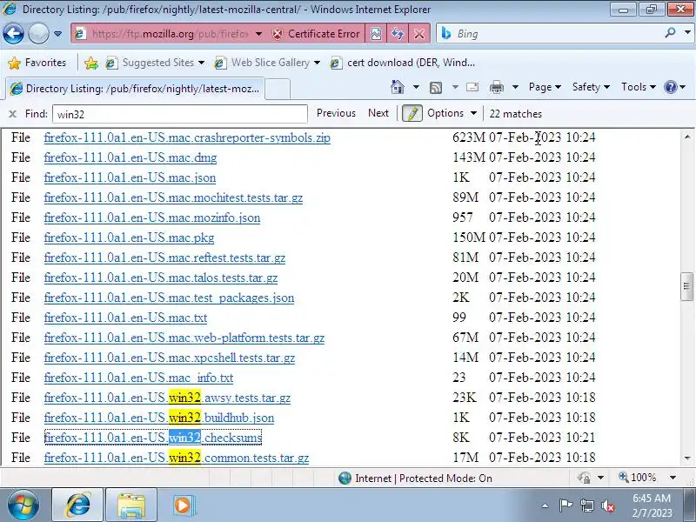696x522 pixels.
Task: Open firefox-111.0a1.en-US.mac.json link
Action: point(130,177)
